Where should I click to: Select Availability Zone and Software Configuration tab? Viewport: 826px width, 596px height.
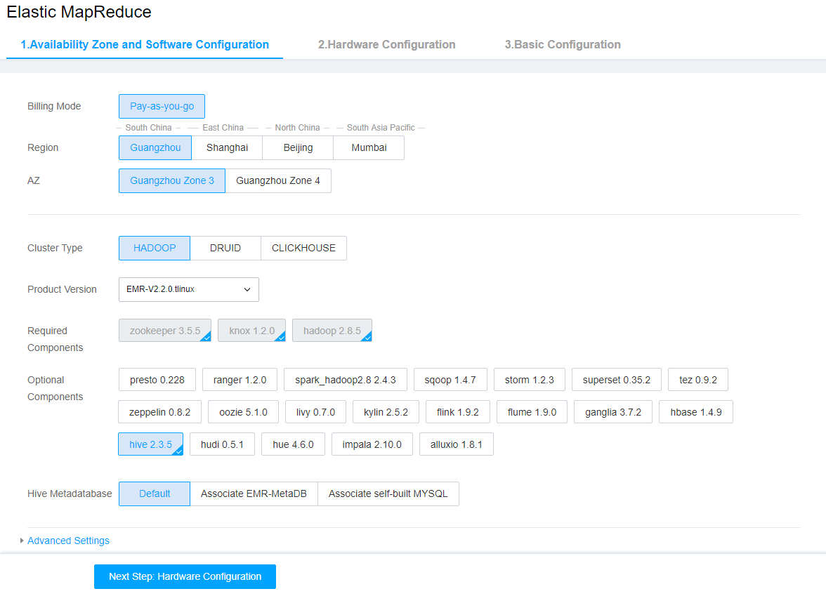click(145, 45)
